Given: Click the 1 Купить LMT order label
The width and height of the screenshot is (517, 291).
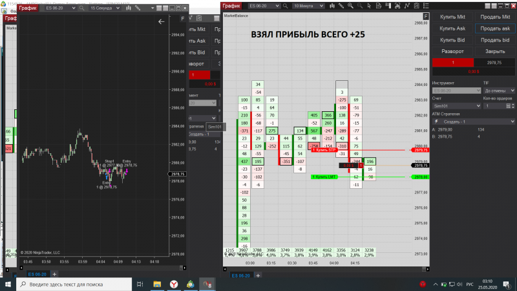Looking at the screenshot, I should pyautogui.click(x=324, y=177).
